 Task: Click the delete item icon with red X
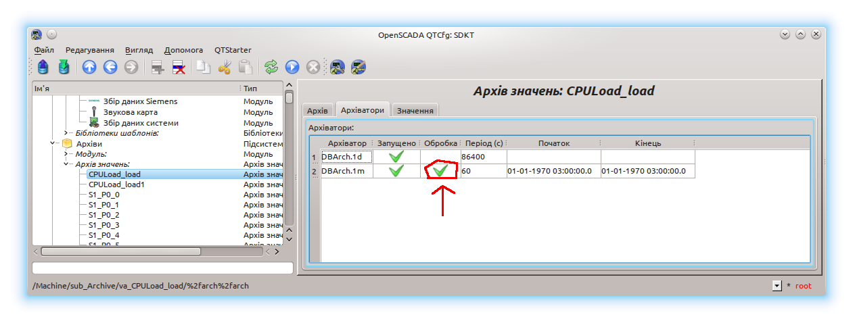click(179, 67)
